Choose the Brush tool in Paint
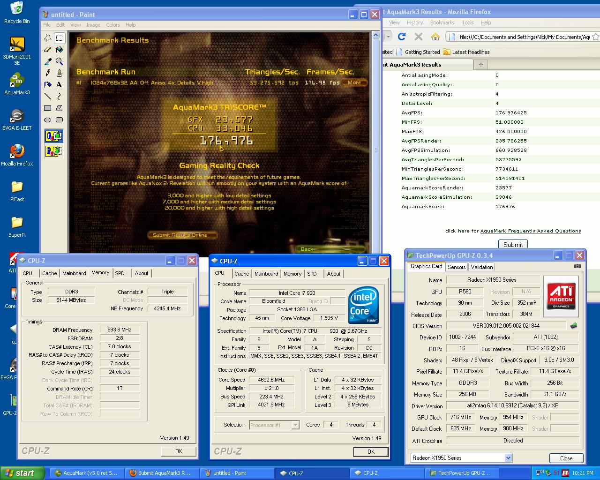600x480 pixels. click(x=60, y=73)
